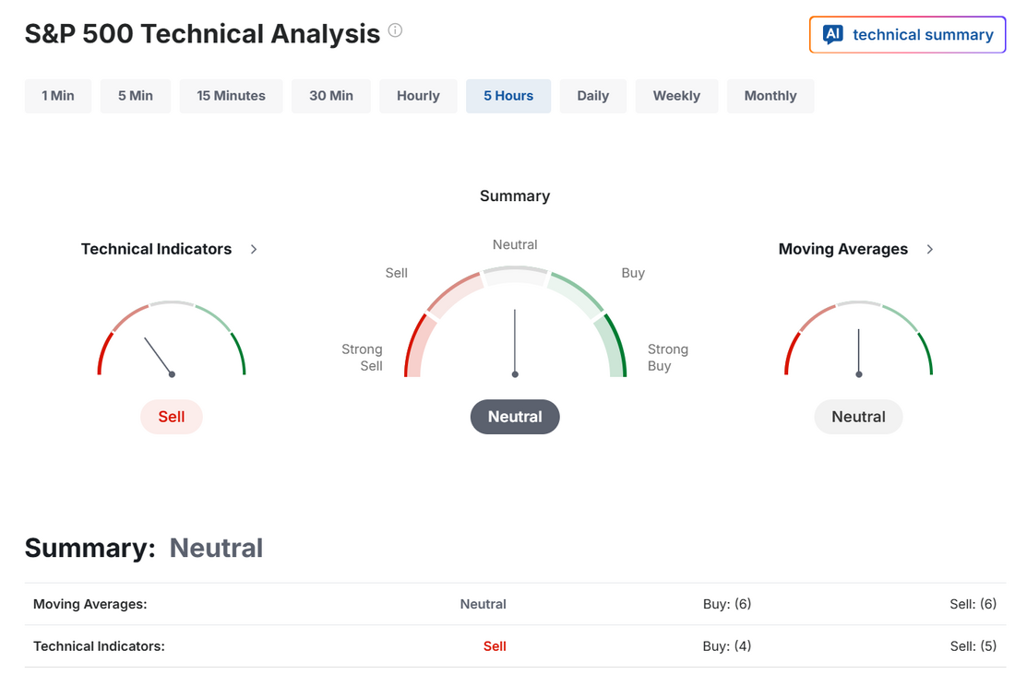Select the 5 Min timeframe tab

(136, 96)
